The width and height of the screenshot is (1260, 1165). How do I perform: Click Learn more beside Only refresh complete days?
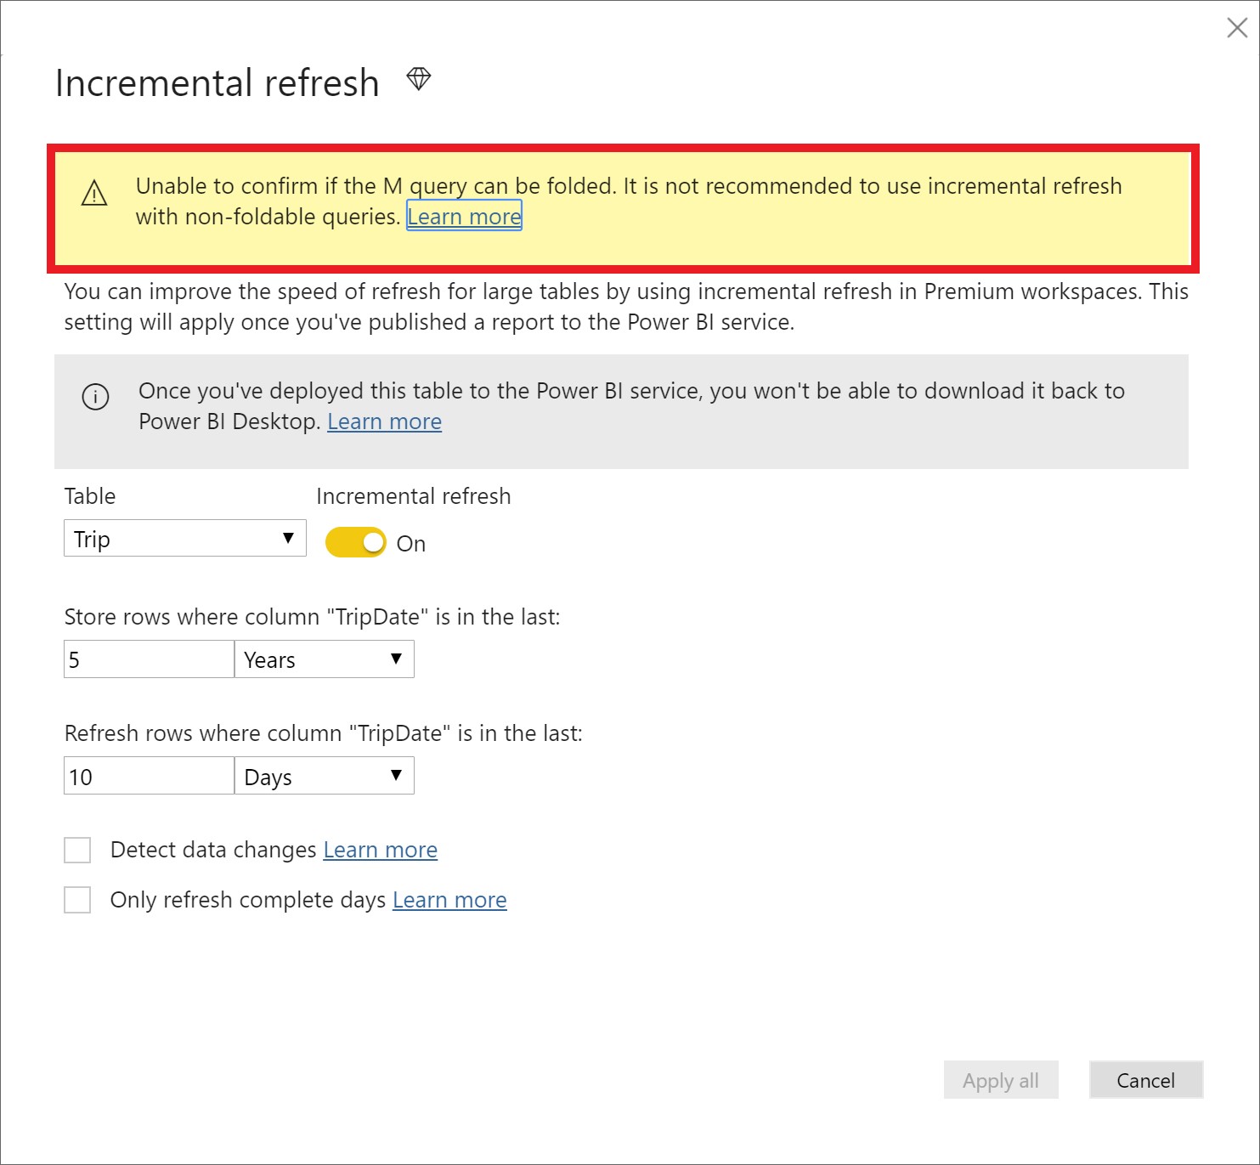(x=449, y=899)
